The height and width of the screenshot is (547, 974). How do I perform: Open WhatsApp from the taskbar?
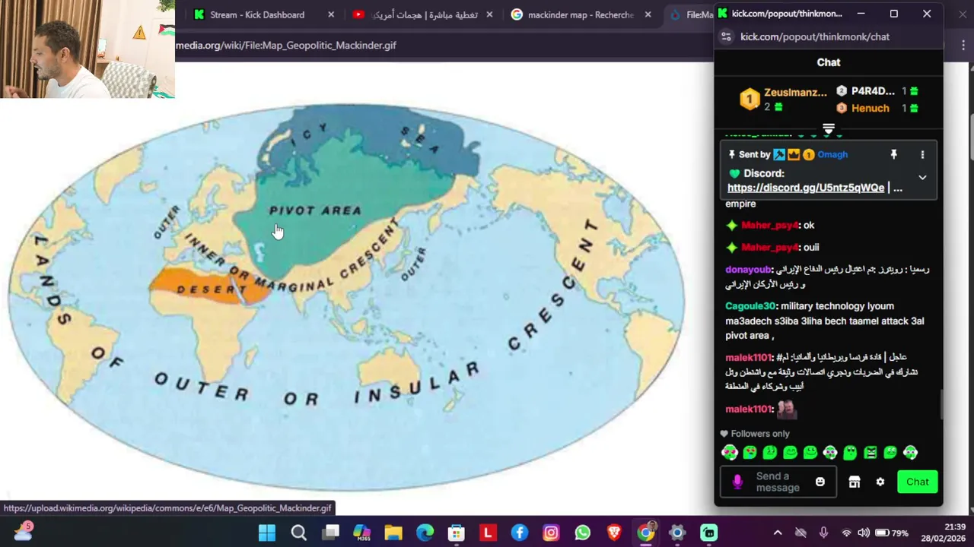coord(583,533)
